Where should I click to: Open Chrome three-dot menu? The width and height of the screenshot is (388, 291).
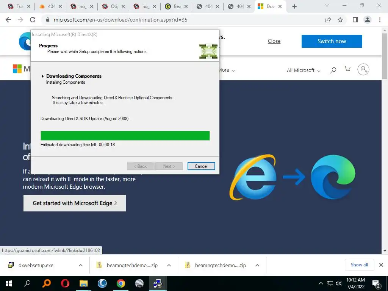380,20
